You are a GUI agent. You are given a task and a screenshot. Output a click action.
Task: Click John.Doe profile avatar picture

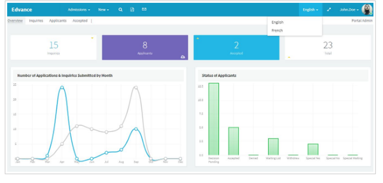[367, 10]
